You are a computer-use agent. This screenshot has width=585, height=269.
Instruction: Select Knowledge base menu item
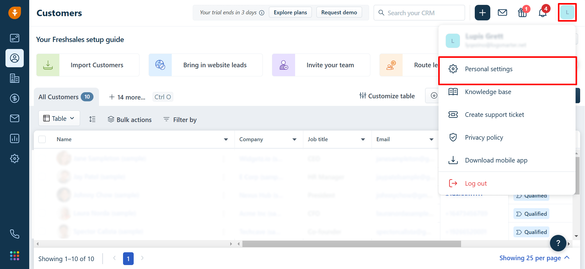pos(507,92)
